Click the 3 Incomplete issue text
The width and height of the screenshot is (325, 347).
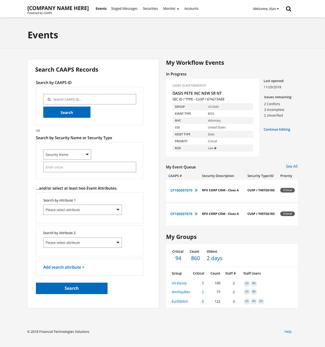[x=274, y=110]
